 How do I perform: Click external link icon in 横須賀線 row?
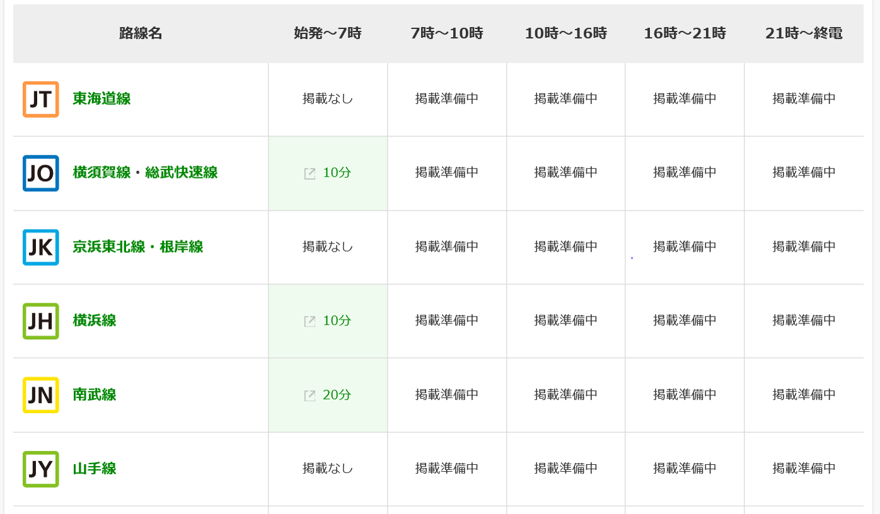click(310, 173)
